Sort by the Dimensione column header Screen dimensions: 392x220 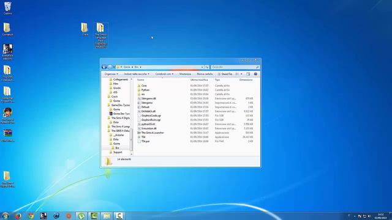(x=246, y=80)
